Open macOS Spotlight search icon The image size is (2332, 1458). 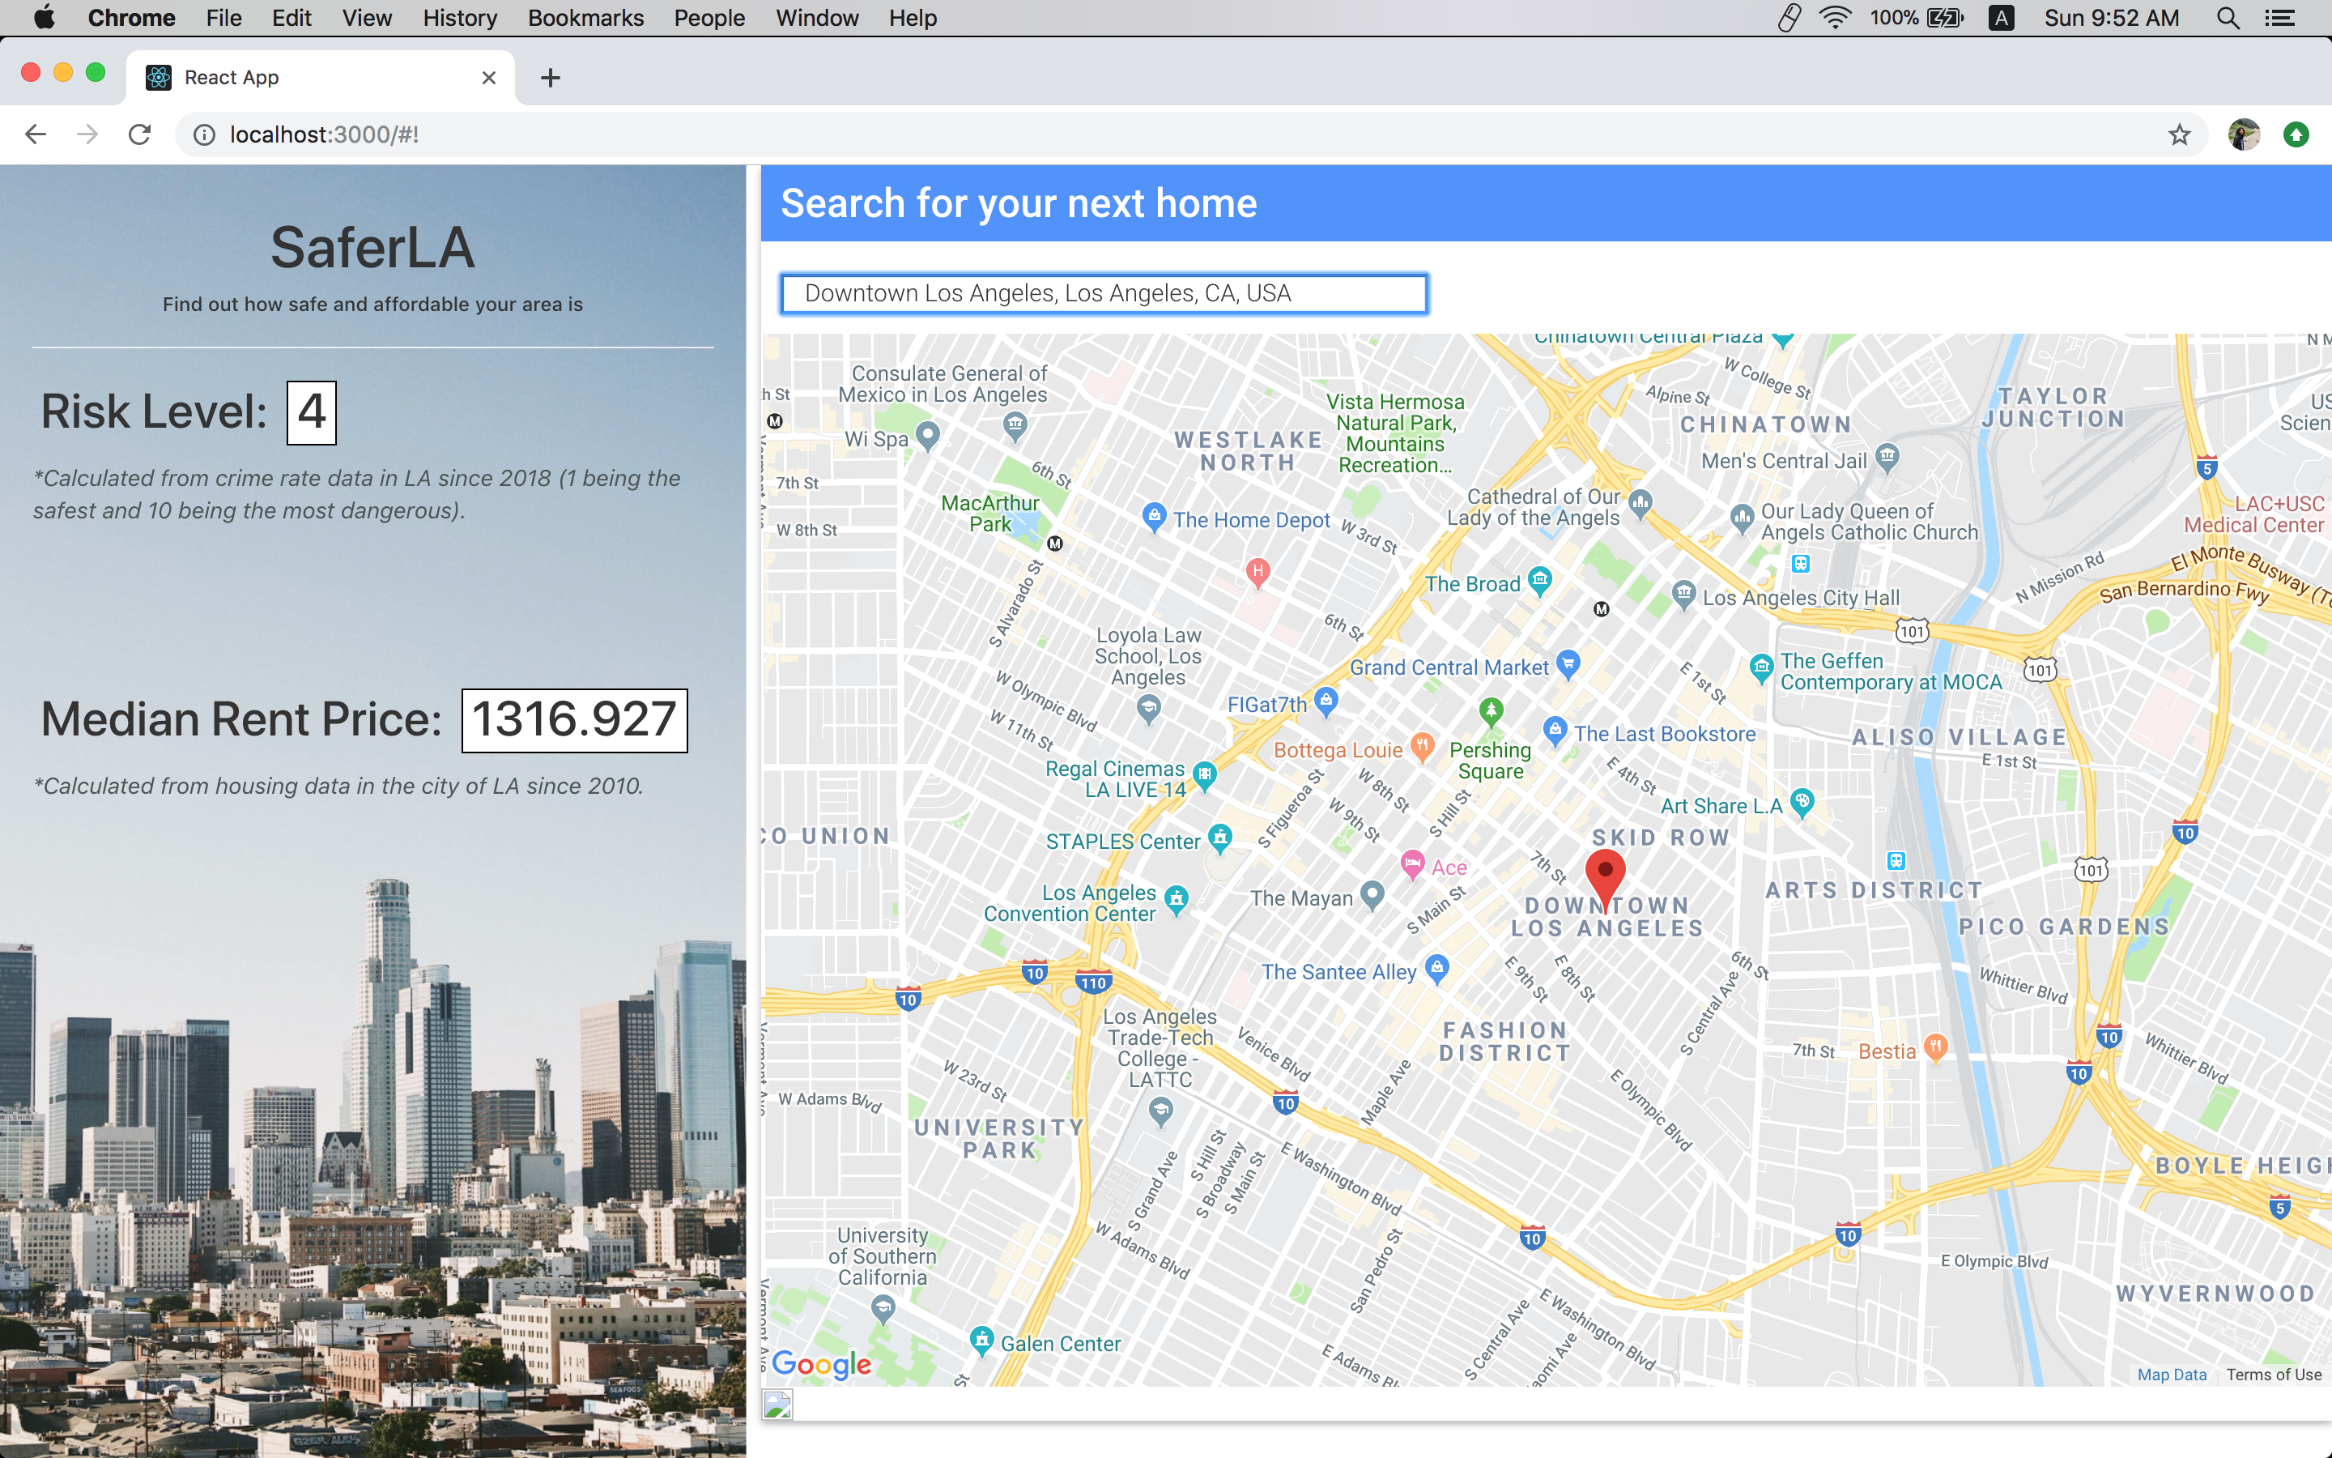[2227, 19]
